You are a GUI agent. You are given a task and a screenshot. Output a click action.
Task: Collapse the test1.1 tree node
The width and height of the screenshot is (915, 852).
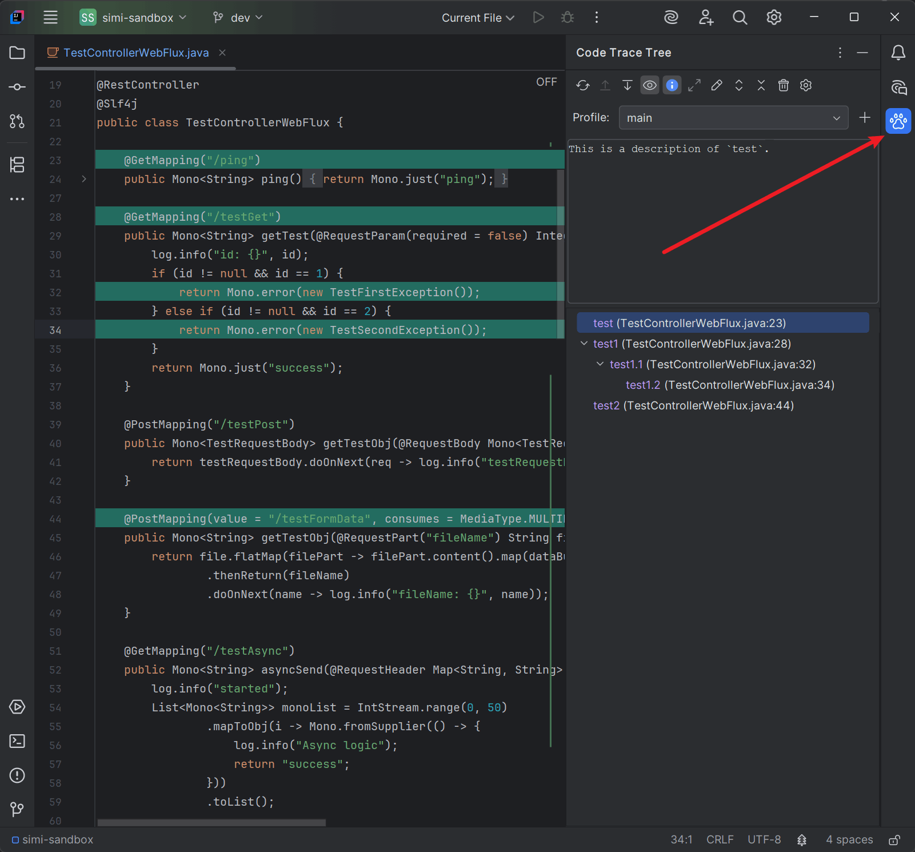click(x=600, y=364)
